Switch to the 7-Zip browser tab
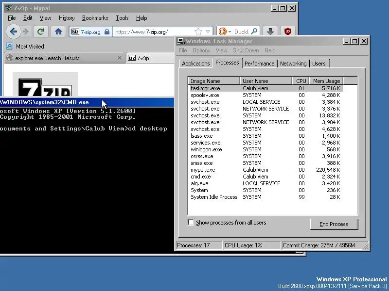The image size is (389, 291). pyautogui.click(x=150, y=58)
